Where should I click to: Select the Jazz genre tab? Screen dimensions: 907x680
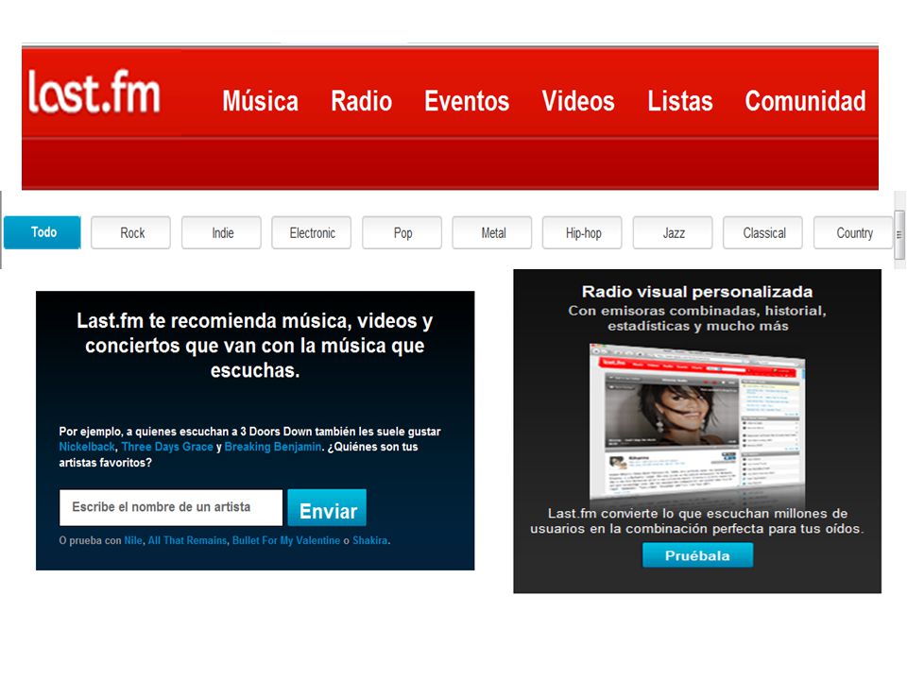673,232
